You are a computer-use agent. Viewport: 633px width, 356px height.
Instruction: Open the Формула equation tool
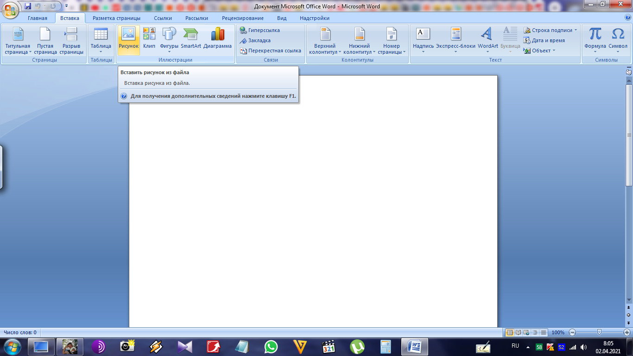tap(595, 40)
